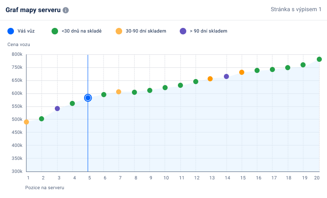Click the Stránka s výpisem 1 label
Viewport: 327px width, 198px height.
[x=296, y=10]
